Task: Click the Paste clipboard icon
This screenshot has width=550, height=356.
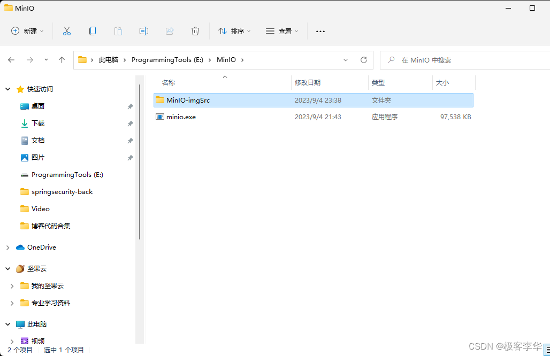Action: point(118,31)
